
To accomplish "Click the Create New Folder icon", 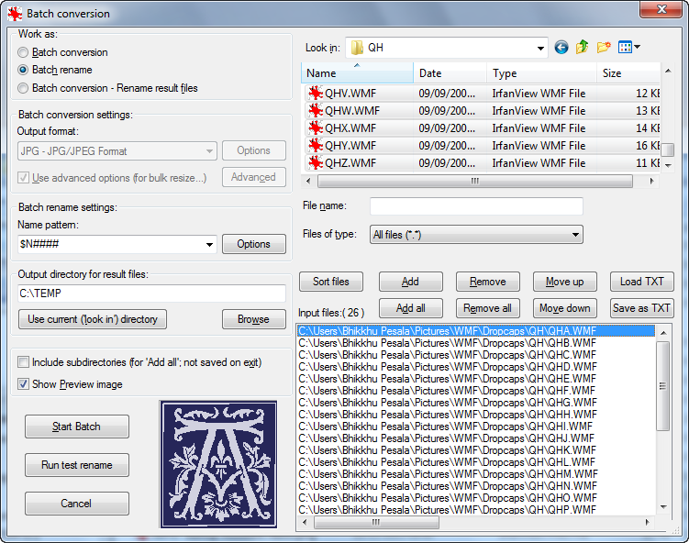I will point(604,48).
